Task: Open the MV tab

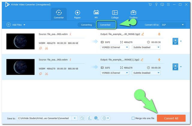Action: pos(96,14)
